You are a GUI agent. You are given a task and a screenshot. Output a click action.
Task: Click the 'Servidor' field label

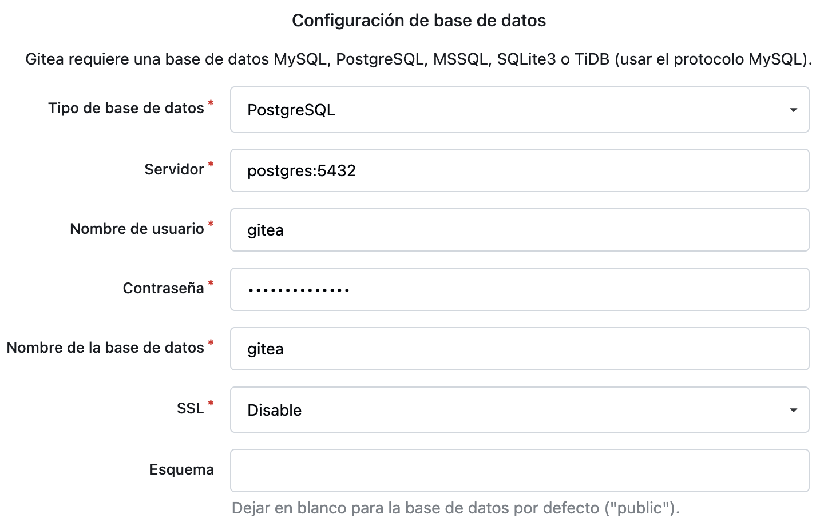click(174, 169)
